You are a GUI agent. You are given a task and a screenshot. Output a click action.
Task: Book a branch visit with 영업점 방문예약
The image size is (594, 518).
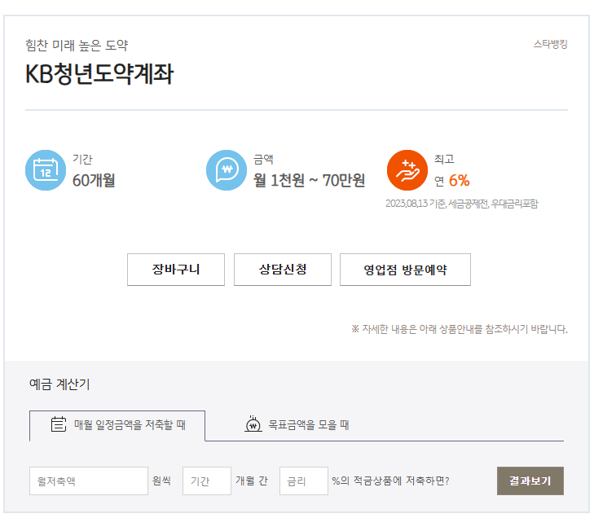[405, 270]
